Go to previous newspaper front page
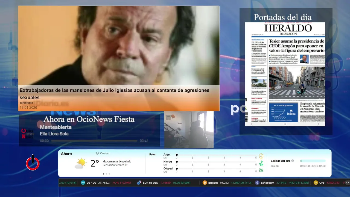This screenshot has height=197, width=350. pyautogui.click(x=252, y=124)
